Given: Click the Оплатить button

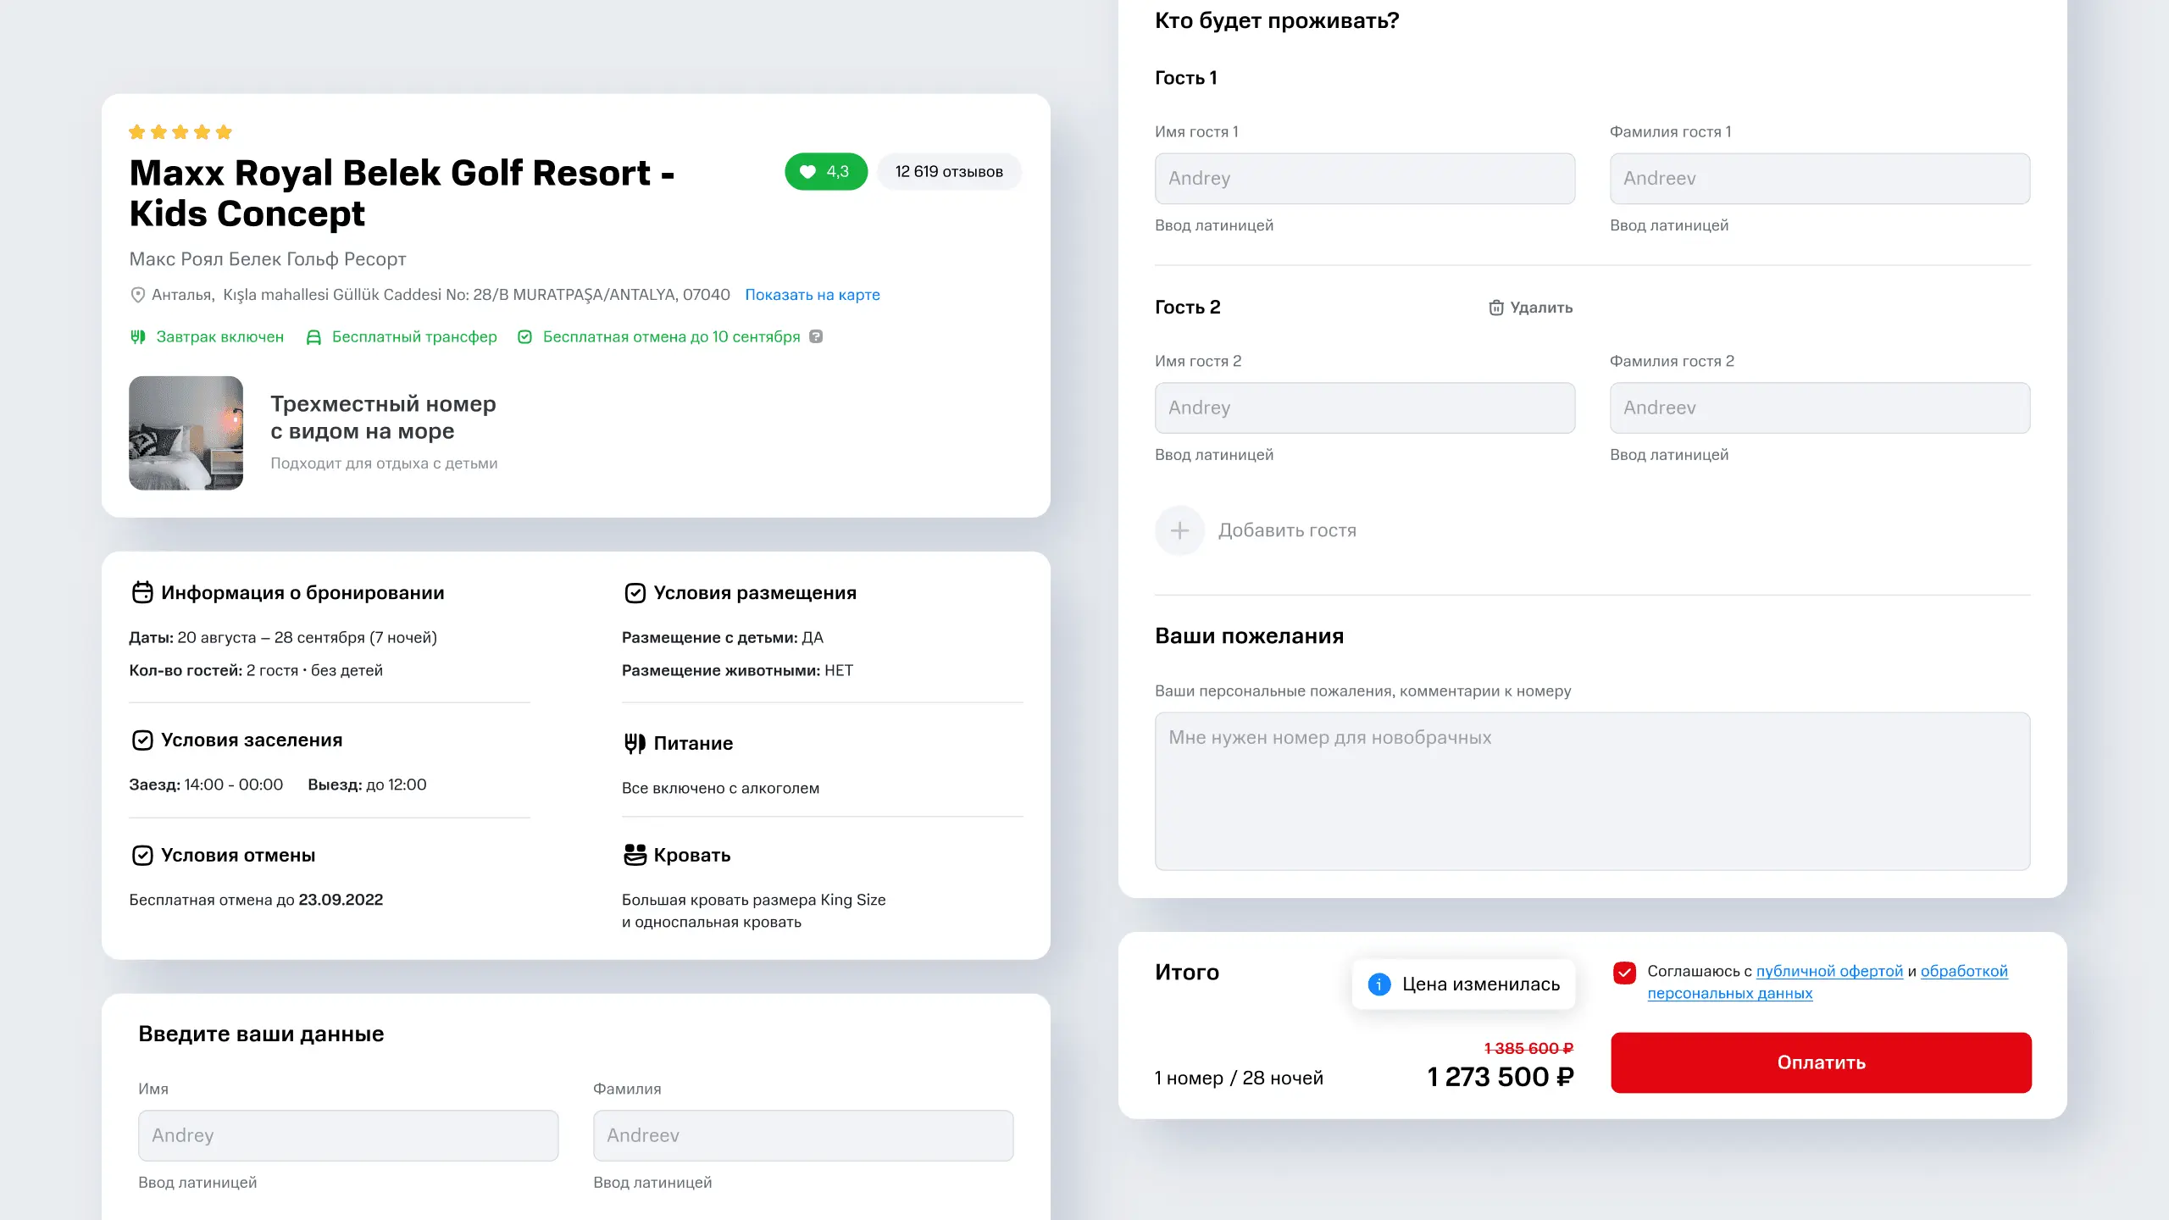Looking at the screenshot, I should (x=1821, y=1062).
